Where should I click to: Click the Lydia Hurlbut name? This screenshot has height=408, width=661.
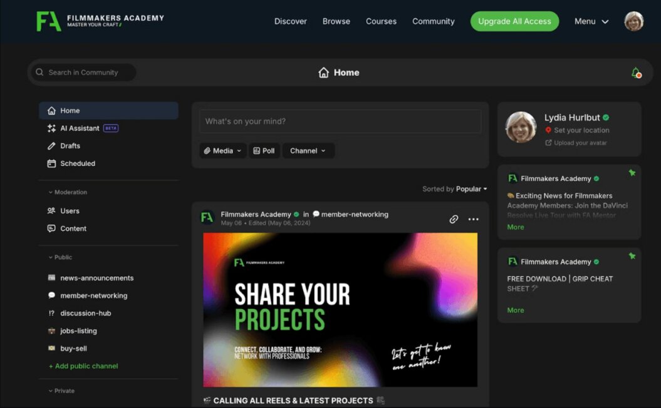click(571, 118)
